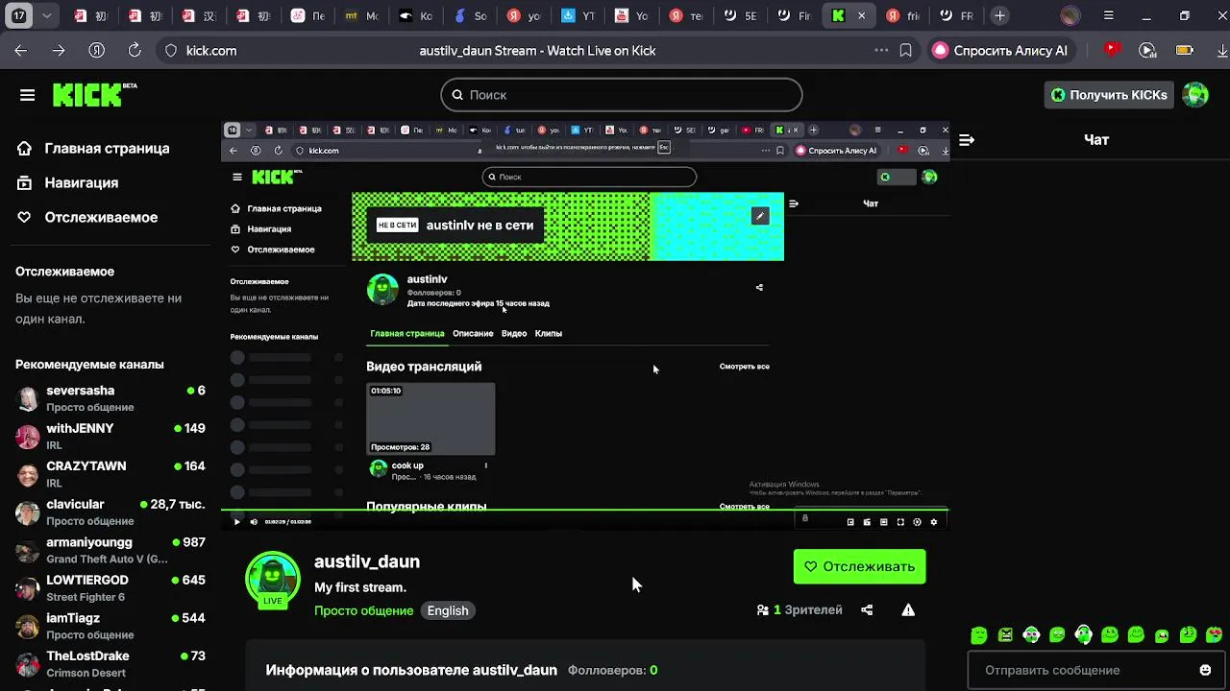Click the browser back arrow

21,51
